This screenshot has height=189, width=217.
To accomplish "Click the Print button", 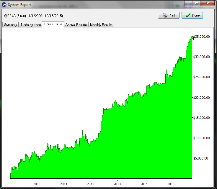I will 169,15.
